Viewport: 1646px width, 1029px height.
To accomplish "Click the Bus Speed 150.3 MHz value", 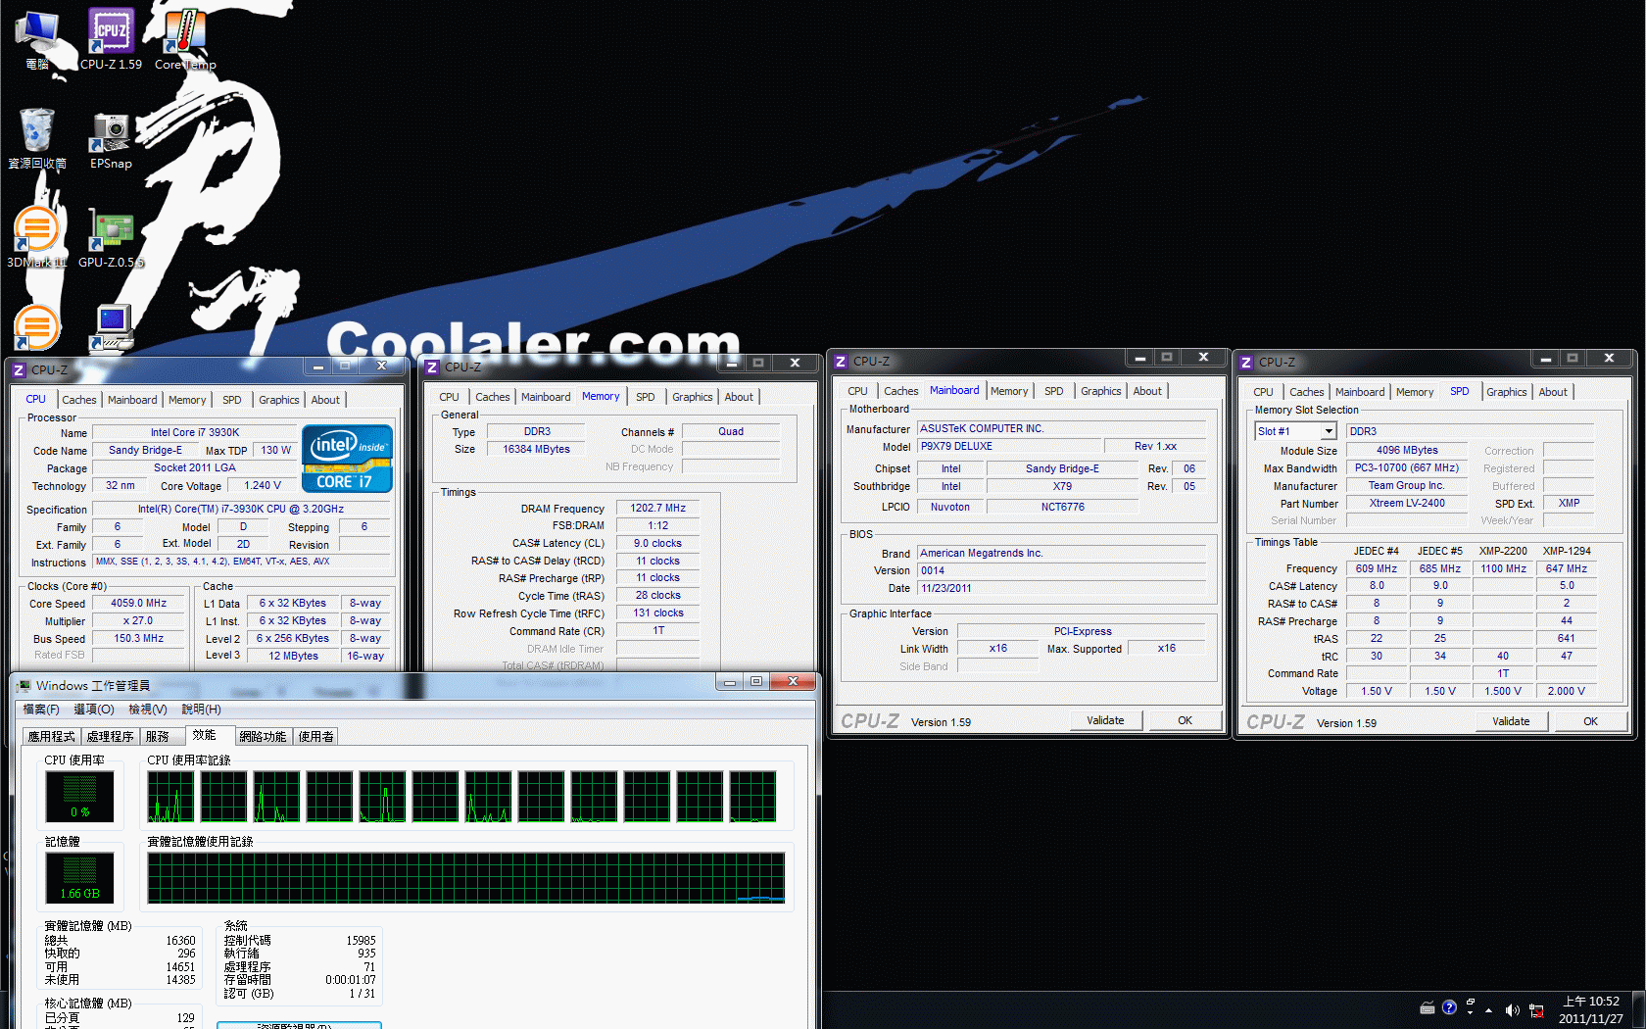I will tap(138, 639).
